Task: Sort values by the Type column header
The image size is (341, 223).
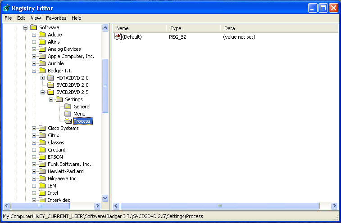Action: [x=193, y=28]
